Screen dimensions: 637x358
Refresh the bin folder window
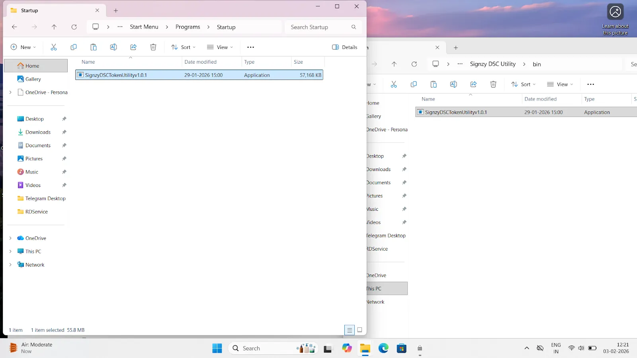[x=414, y=64]
